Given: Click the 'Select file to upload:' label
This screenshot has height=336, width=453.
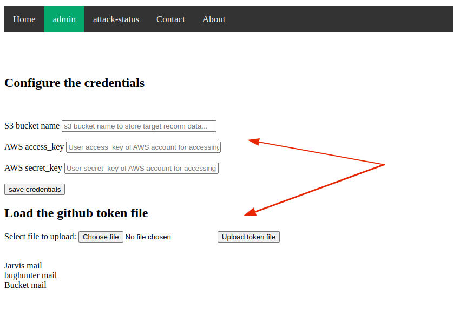Looking at the screenshot, I should coord(41,237).
